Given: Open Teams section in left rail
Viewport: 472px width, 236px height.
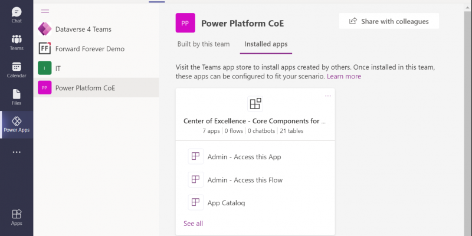Looking at the screenshot, I should pyautogui.click(x=17, y=42).
